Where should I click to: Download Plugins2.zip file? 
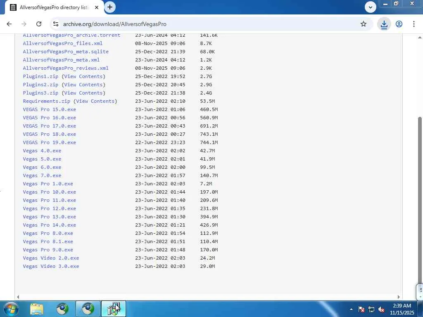click(x=40, y=85)
